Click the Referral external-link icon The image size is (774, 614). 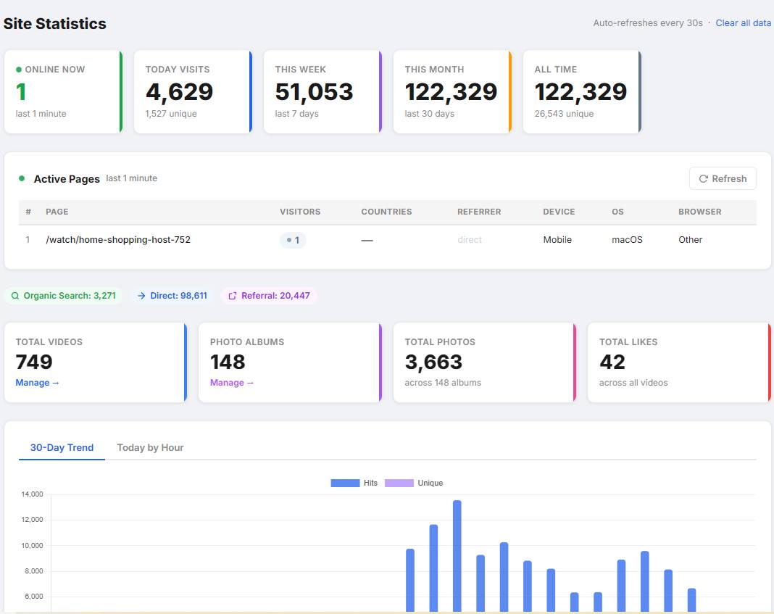point(232,296)
